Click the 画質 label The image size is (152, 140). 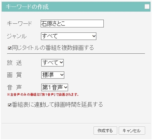tap(14, 75)
